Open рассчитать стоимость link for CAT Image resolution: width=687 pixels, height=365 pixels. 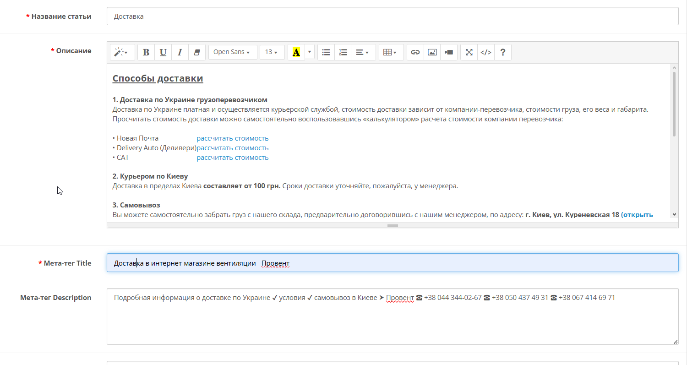tap(233, 158)
